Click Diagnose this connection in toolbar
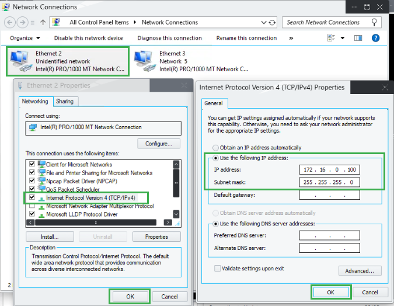 tap(169, 38)
